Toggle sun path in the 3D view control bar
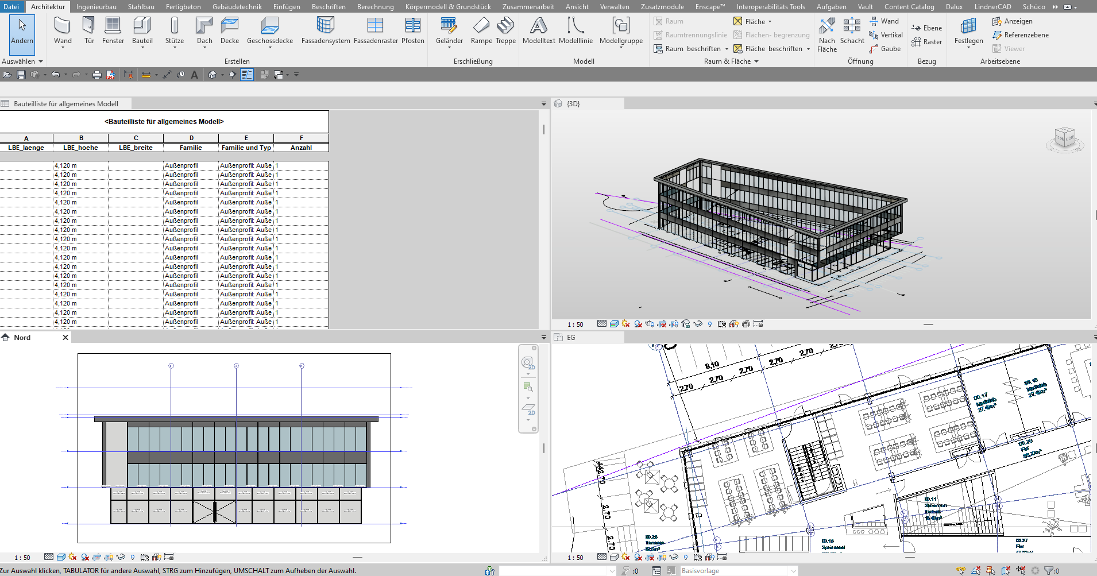The height and width of the screenshot is (576, 1097). point(625,324)
